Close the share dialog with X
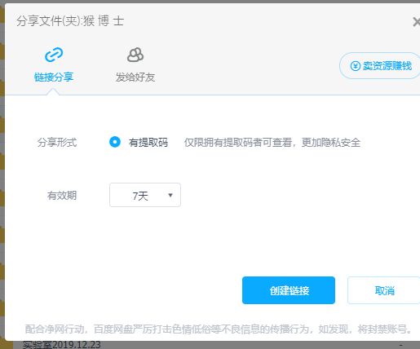This screenshot has width=420, height=349. (417, 22)
